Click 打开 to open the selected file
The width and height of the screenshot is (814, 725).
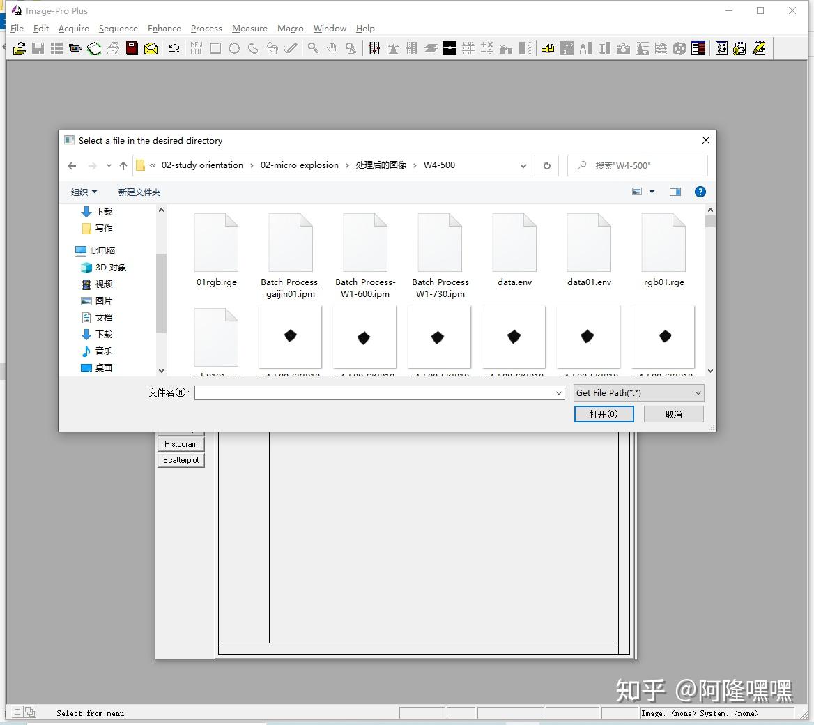(x=604, y=413)
